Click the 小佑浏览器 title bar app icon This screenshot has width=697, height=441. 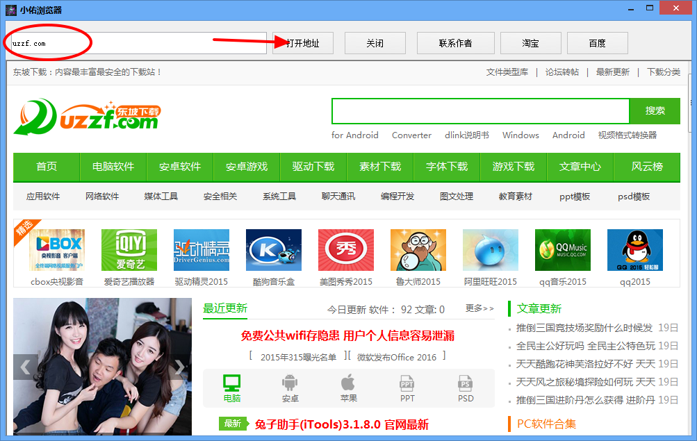(11, 10)
